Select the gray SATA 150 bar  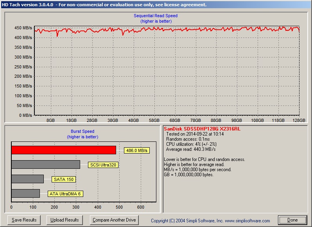[27, 179]
